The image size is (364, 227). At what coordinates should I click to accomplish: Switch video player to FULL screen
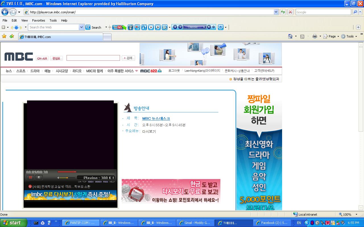pyautogui.click(x=106, y=182)
